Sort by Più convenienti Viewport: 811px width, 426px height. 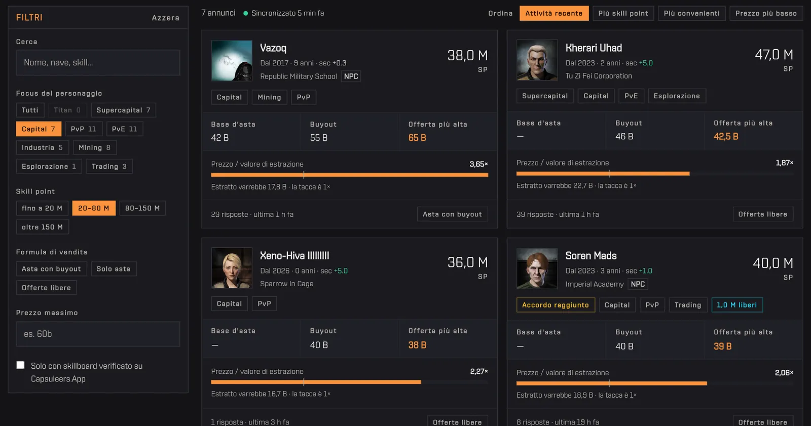[x=692, y=13]
